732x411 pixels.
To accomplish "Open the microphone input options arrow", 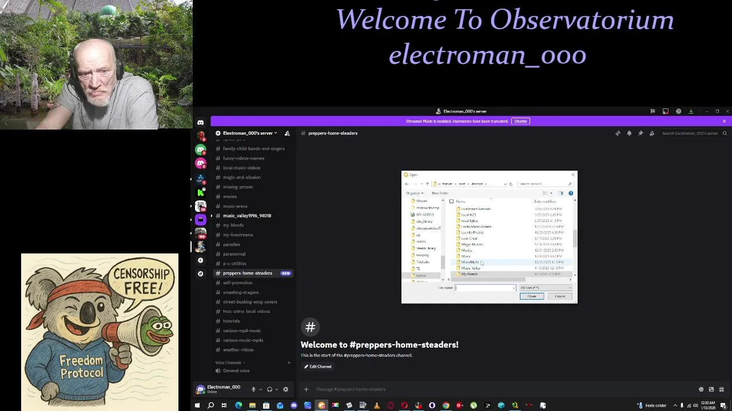I will pyautogui.click(x=261, y=389).
